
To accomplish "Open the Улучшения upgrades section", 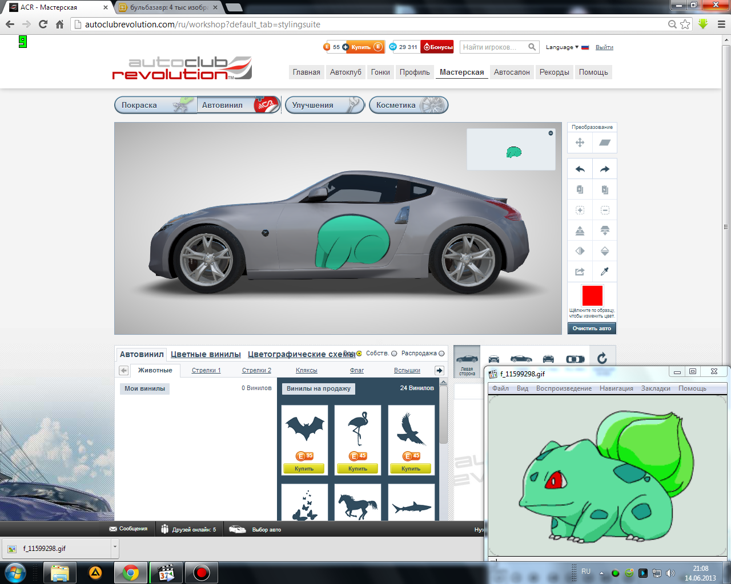I will point(324,105).
